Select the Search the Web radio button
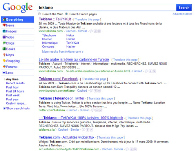Viewport: 196px width, 151px height. click(x=40, y=14)
